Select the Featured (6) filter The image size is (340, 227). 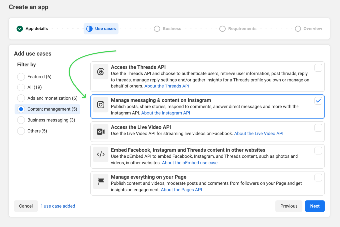(21, 77)
